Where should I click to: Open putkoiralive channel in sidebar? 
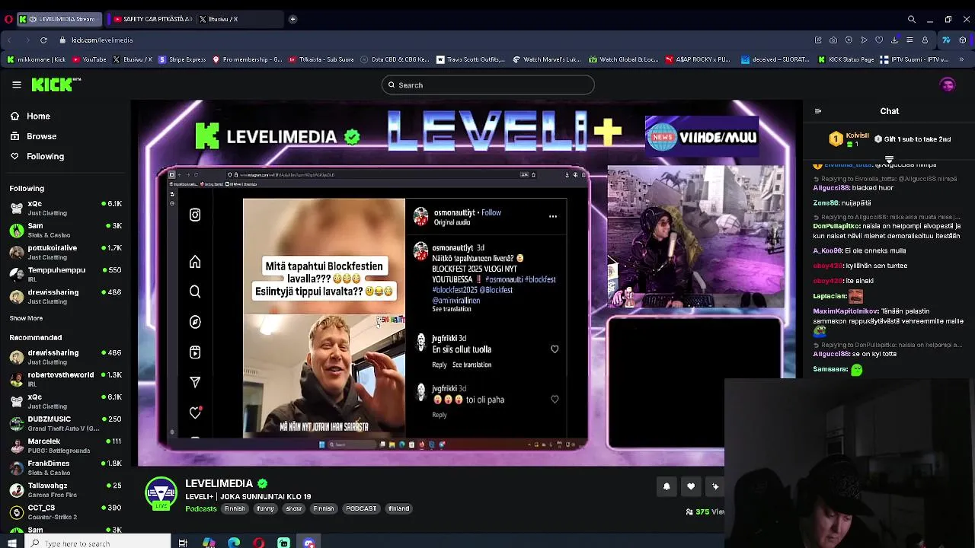65,253
